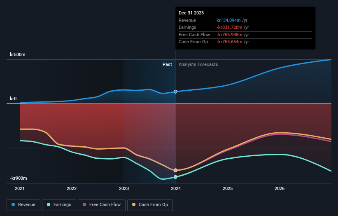The image size is (338, 216).
Task: Toggle the Cash From Op legend button
Action: pos(150,205)
